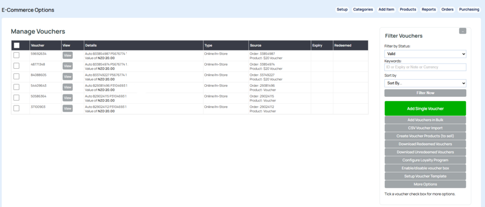Click Create Voucher Products (to sell)
The image size is (485, 207).
[425, 136]
